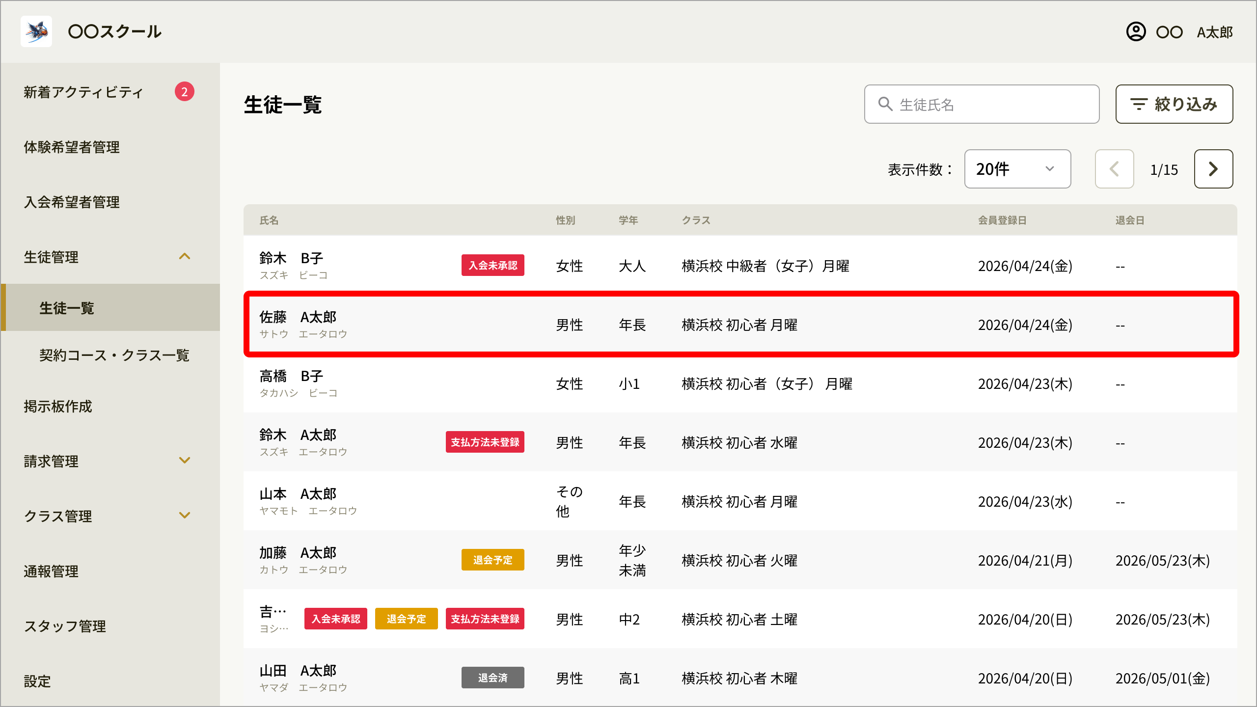
Task: Click page indicator 1/15
Action: tap(1164, 169)
